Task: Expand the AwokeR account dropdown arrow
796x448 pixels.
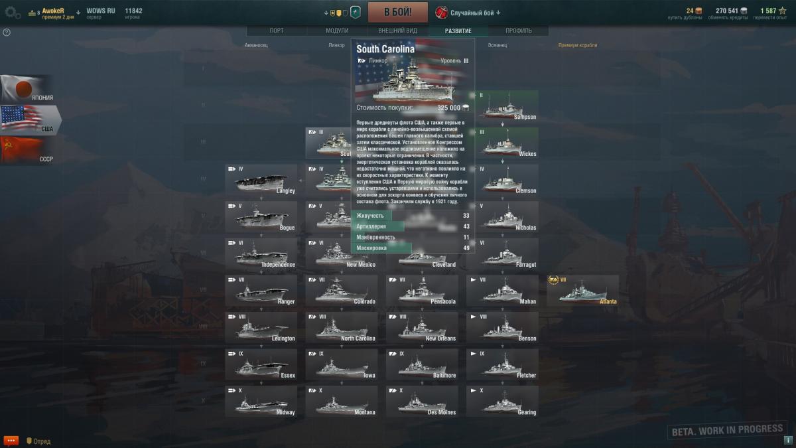Action: 78,11
